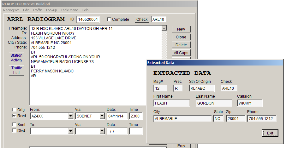Click the Prec field showing R

178,88
